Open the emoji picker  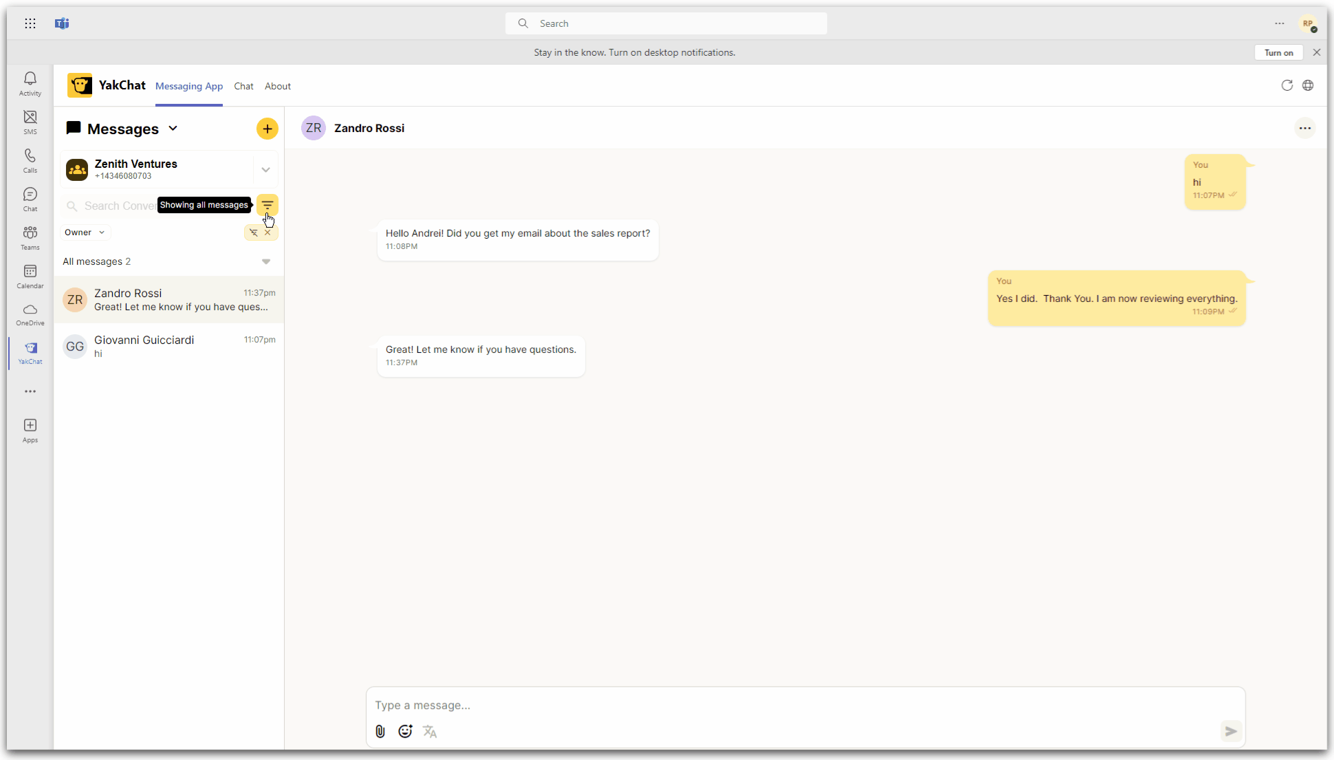pos(405,731)
